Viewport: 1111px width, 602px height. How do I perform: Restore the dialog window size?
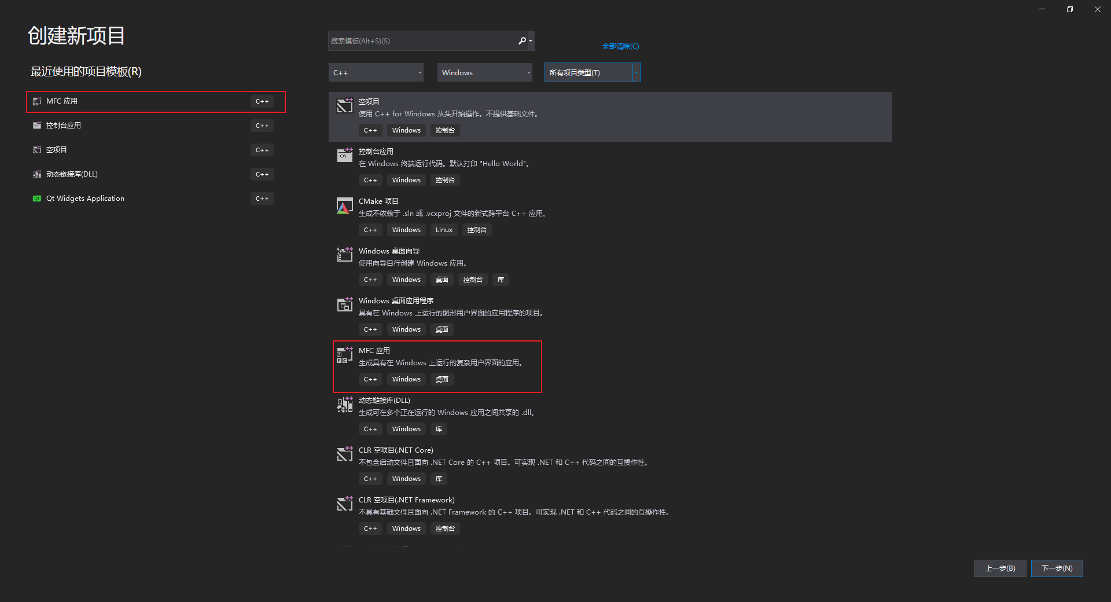tap(1069, 9)
